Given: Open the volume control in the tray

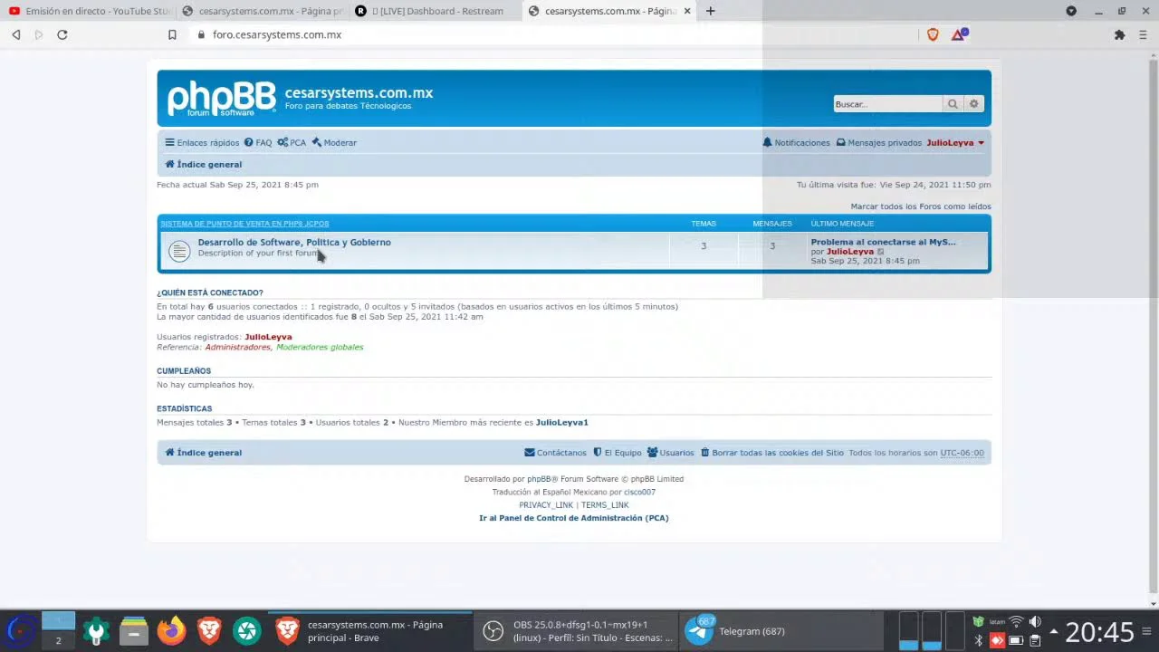Looking at the screenshot, I should tap(1035, 622).
